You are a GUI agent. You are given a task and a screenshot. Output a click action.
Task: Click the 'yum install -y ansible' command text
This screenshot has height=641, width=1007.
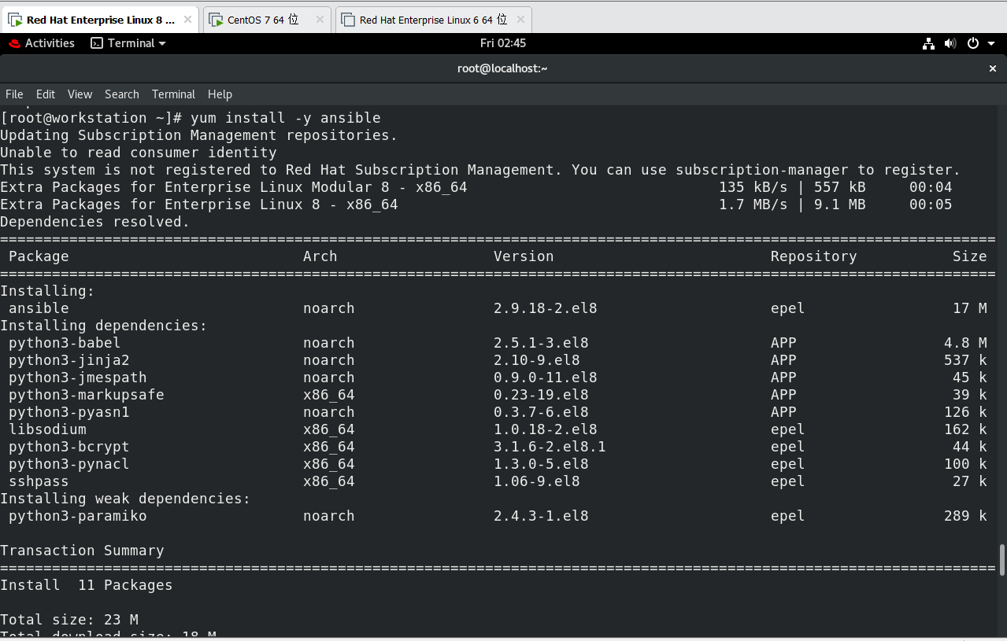point(286,118)
